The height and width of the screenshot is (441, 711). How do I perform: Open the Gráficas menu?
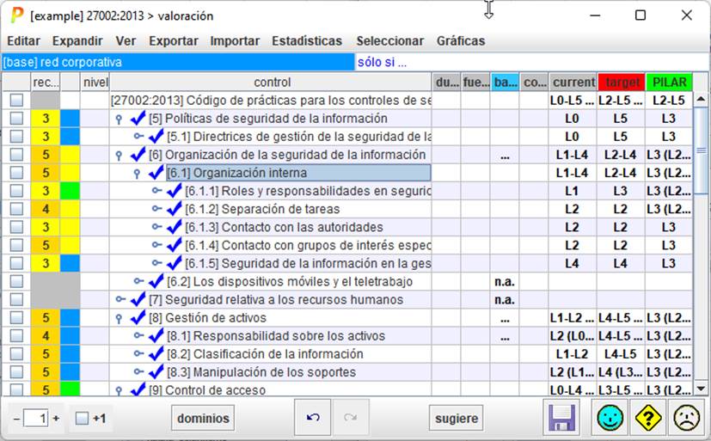461,40
